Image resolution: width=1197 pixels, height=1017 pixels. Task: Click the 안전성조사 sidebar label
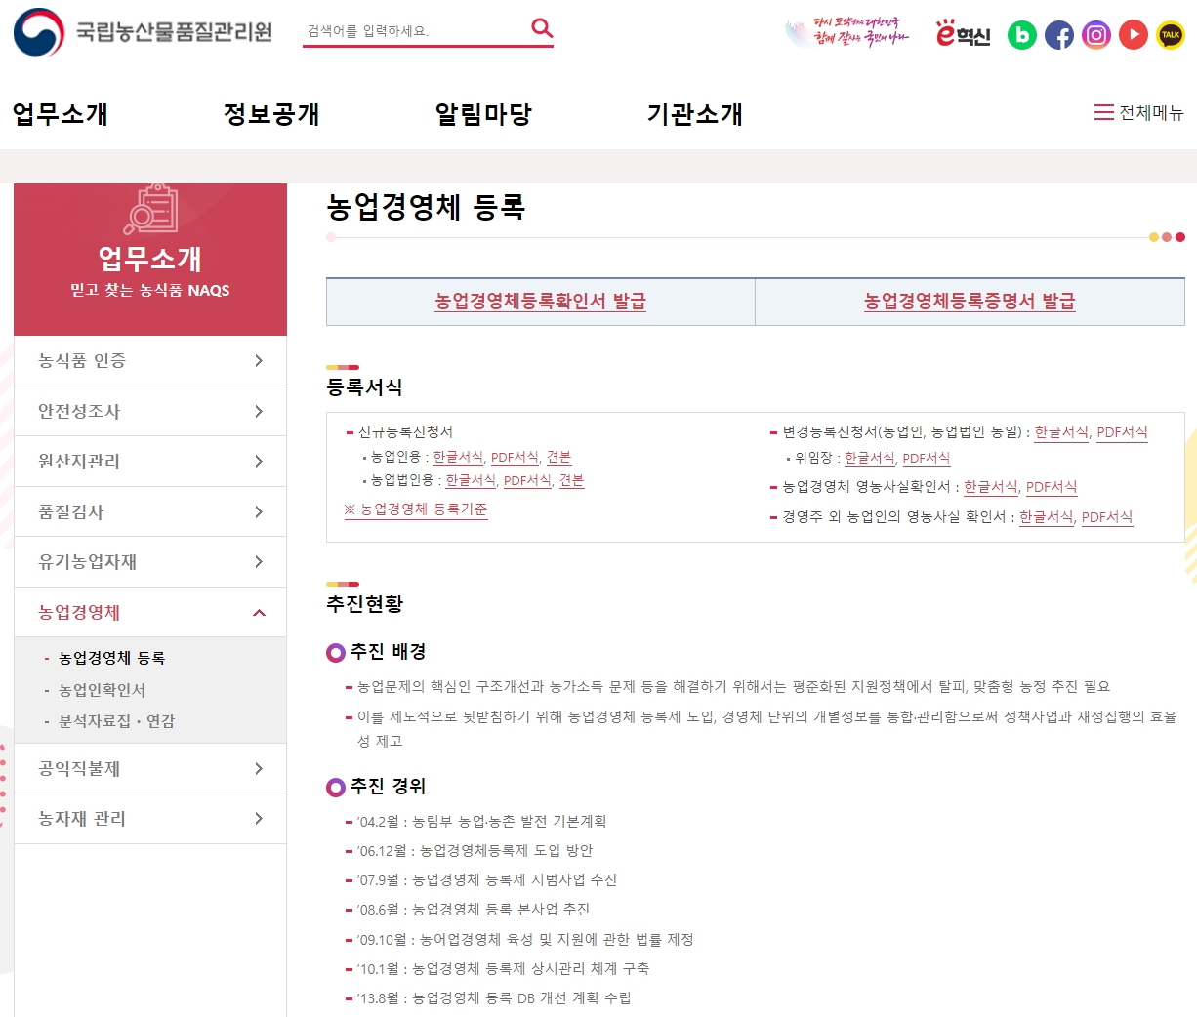79,411
